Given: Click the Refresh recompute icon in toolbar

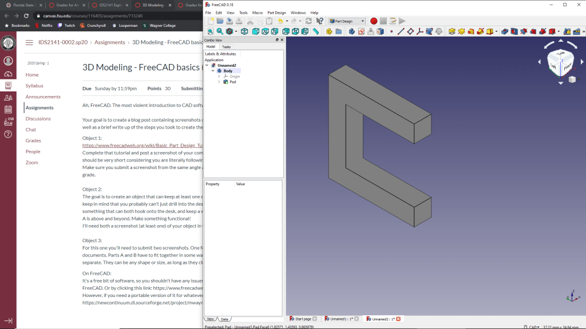Looking at the screenshot, I should [308, 21].
